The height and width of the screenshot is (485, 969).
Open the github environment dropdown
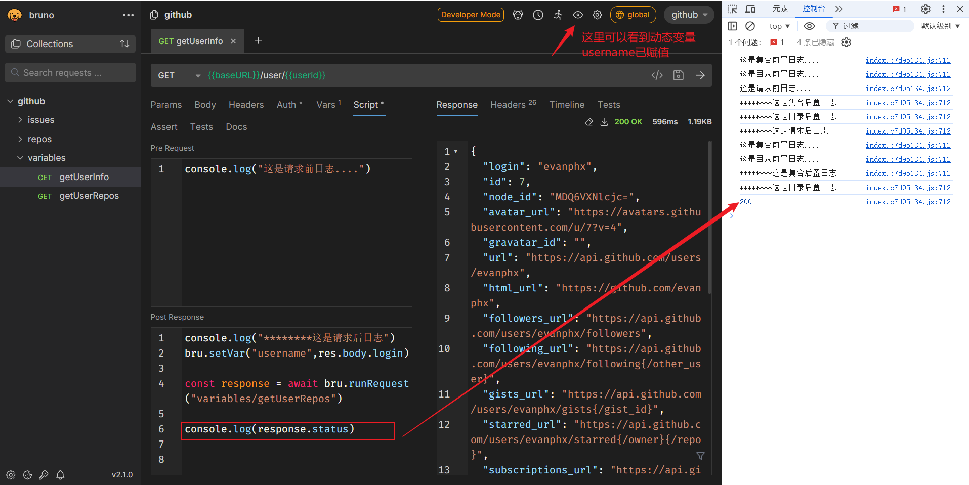689,15
